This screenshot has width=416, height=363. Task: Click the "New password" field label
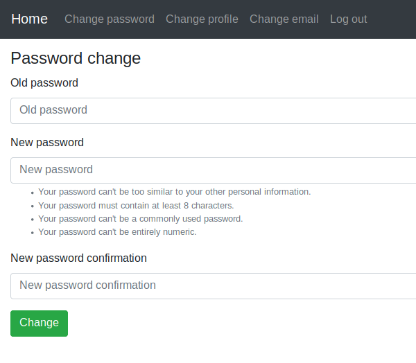click(x=47, y=143)
